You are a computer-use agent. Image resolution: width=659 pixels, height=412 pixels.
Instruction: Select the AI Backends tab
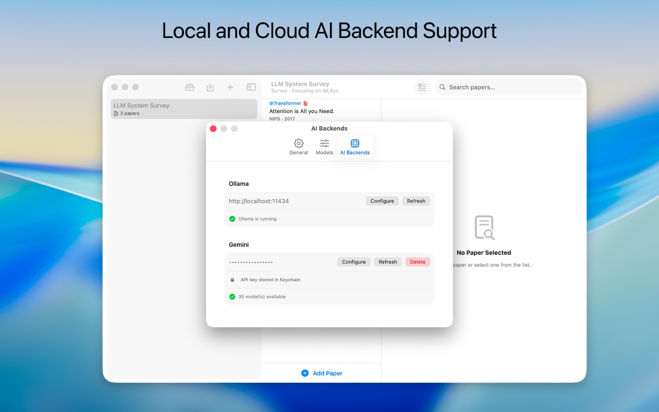[355, 147]
